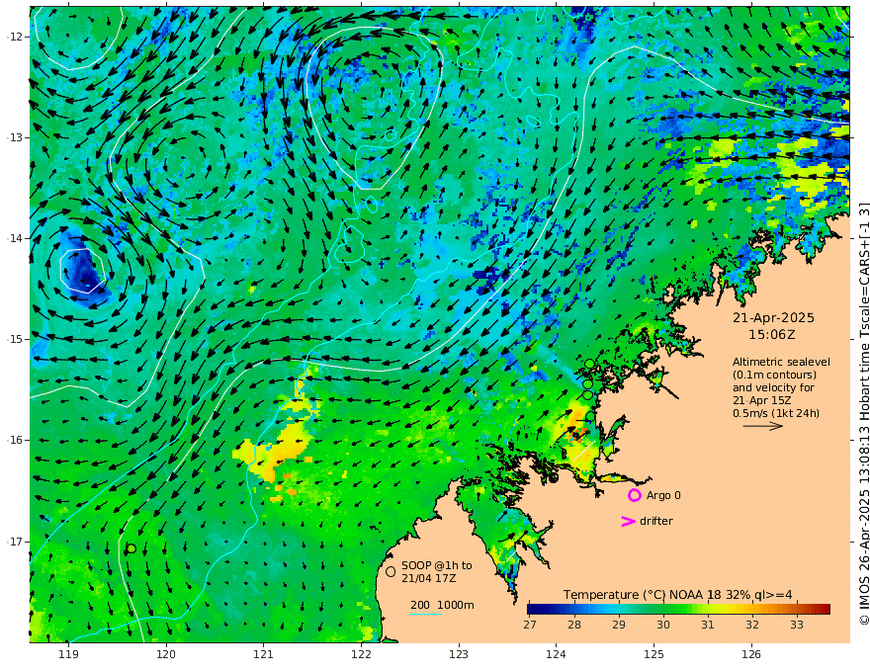The height and width of the screenshot is (672, 870).
Task: Click the longitude axis label 119
Action: (x=68, y=654)
